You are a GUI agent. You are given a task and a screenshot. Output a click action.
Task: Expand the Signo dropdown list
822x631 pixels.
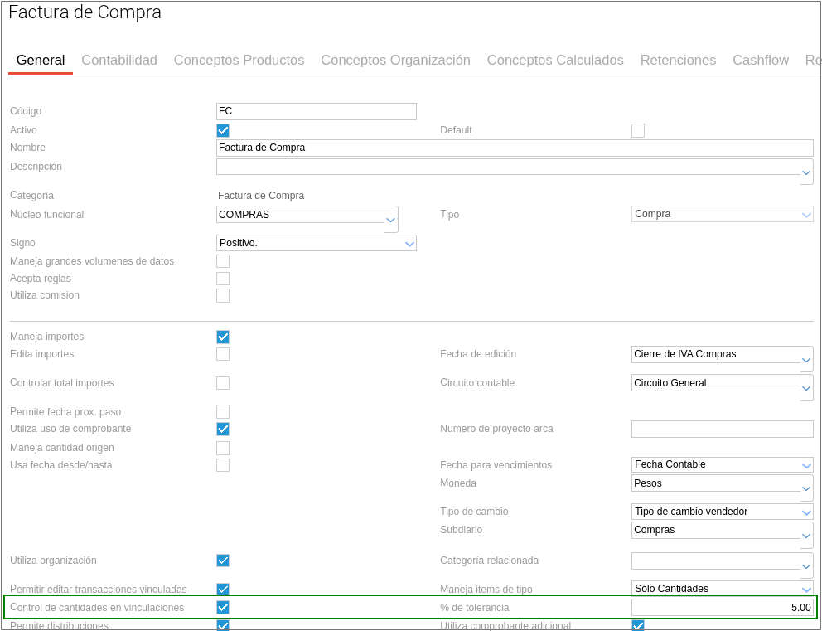(x=409, y=244)
